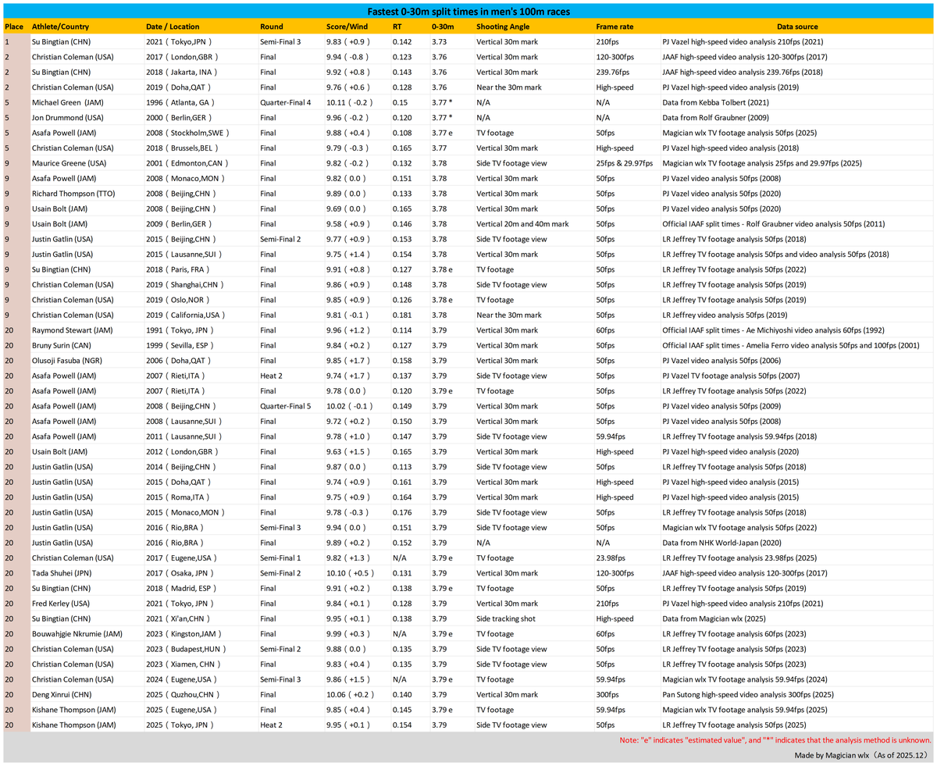The image size is (937, 766).
Task: Select "Olusoji Fasuba (NGR)" athlete cell
Action: click(x=68, y=361)
